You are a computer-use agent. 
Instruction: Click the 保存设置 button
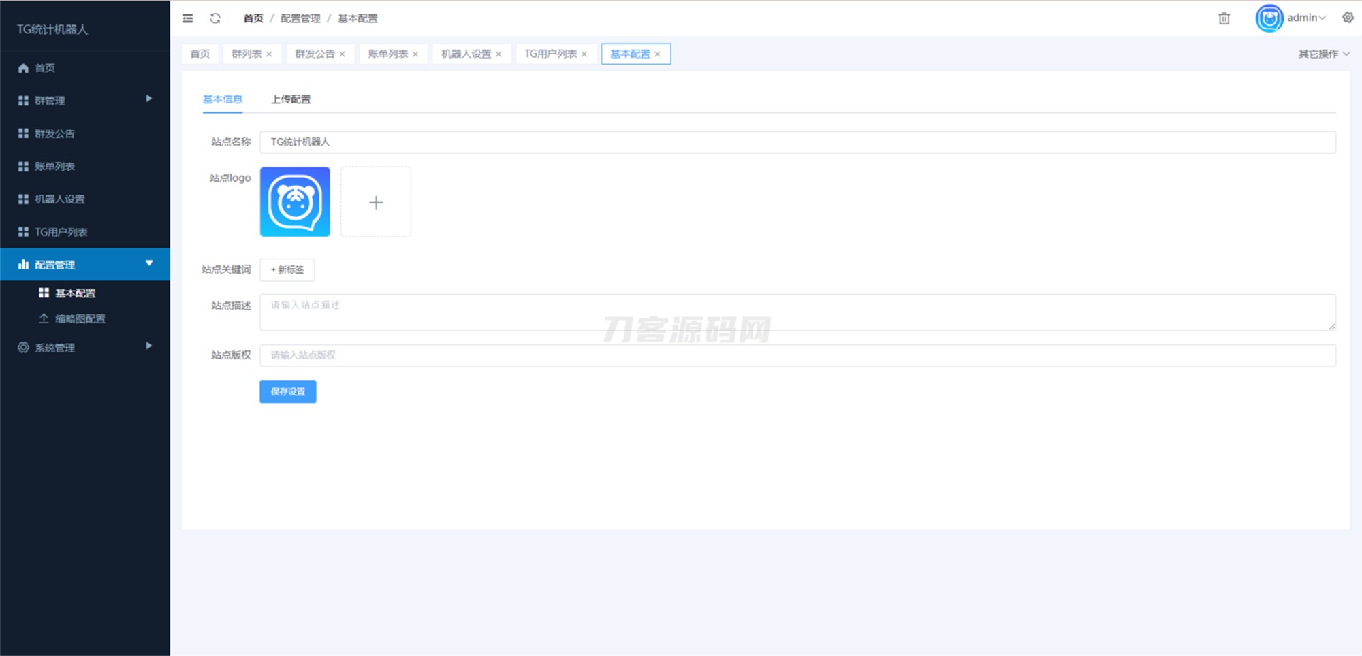click(287, 391)
